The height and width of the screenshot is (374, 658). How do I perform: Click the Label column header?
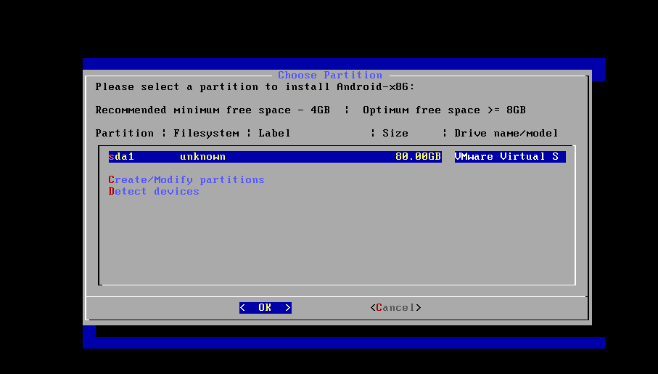[274, 133]
